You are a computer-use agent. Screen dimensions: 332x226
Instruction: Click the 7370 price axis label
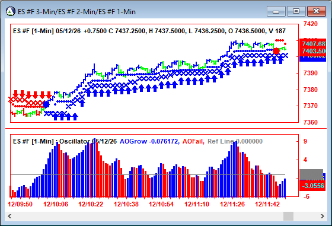311,106
